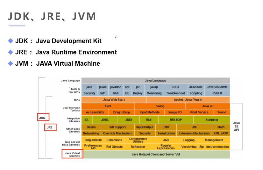Viewport: 263px width, 170px height.
Task: Click the "javadoc" tool cell
Action: click(x=116, y=87)
